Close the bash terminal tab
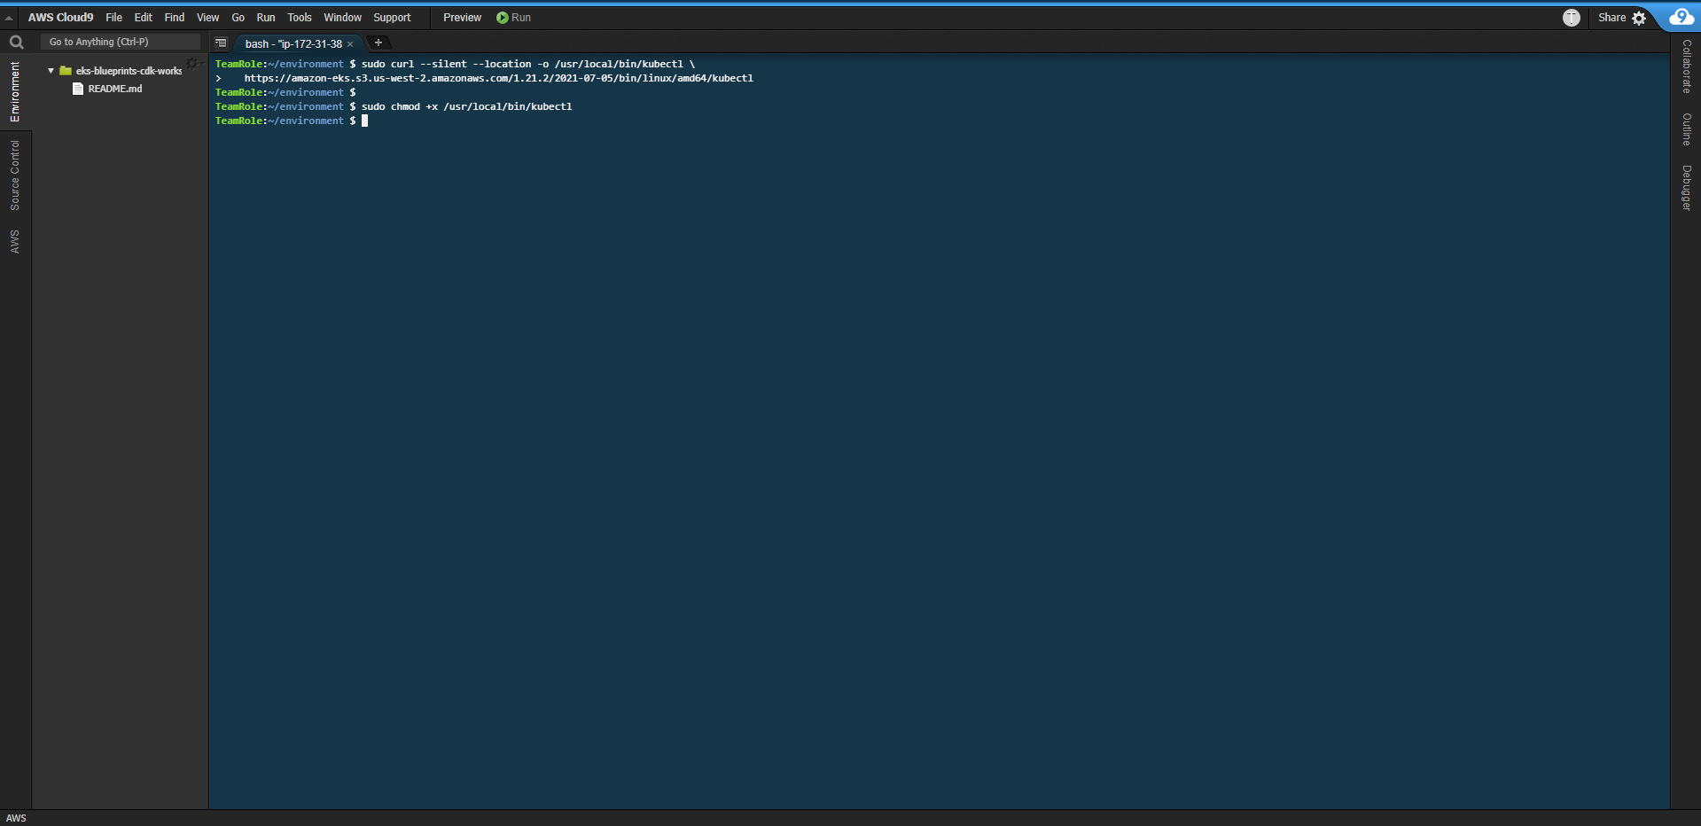 [x=350, y=43]
